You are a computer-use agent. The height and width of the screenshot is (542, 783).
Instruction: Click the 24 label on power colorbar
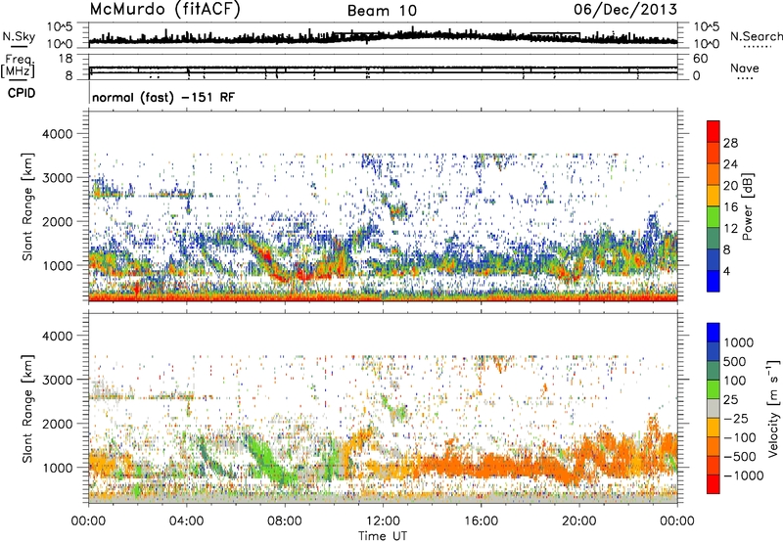(730, 164)
